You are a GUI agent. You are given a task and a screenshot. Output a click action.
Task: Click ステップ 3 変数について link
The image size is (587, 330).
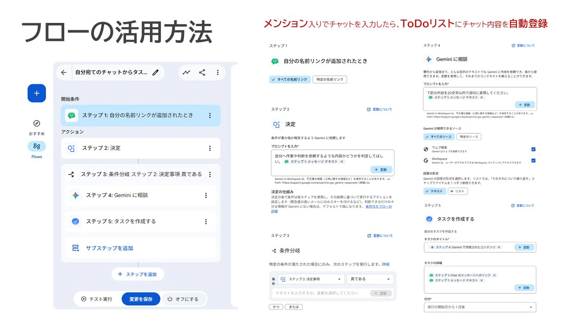(x=380, y=236)
